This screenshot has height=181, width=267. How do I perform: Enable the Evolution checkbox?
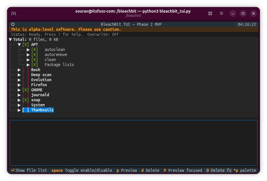[x=26, y=80]
